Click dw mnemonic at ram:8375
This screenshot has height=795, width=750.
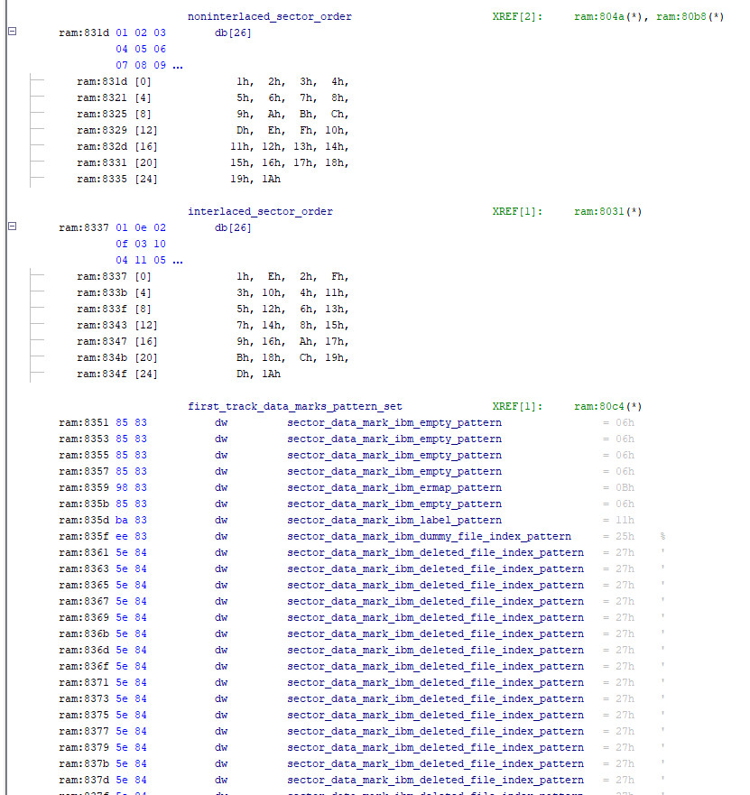click(221, 715)
